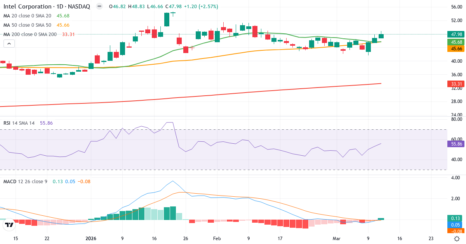Click the hide indicator icon beside symbol title
466x244 pixels.
pyautogui.click(x=99, y=7)
